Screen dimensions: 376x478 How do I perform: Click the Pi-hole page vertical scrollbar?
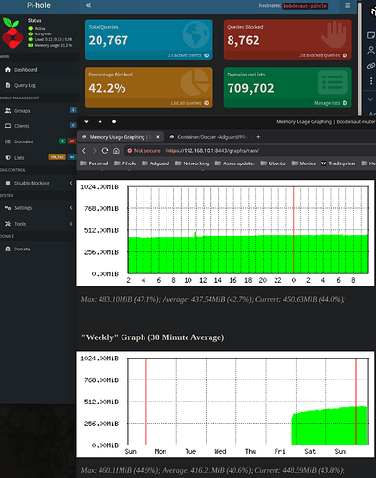click(360, 57)
